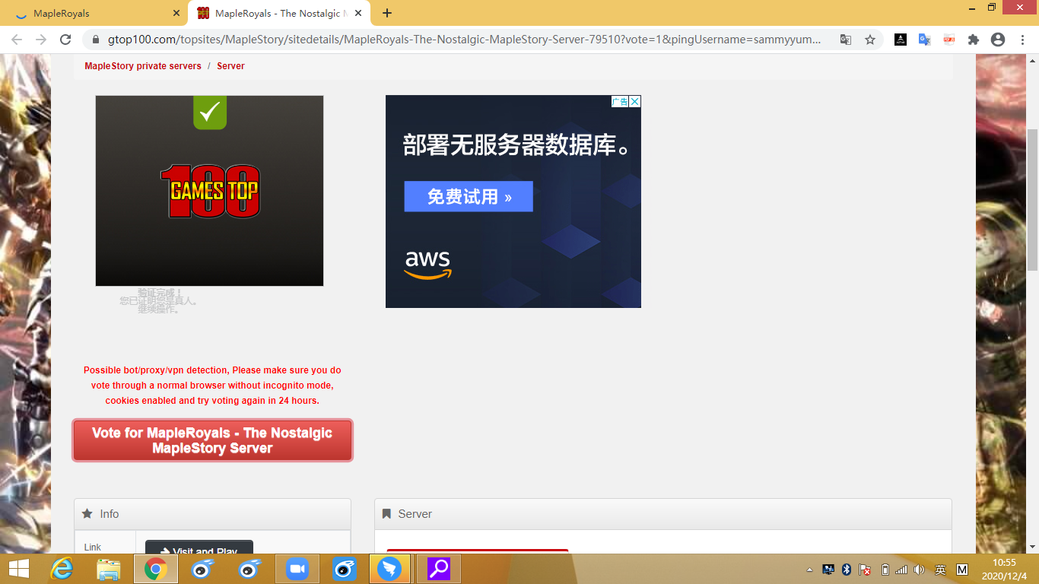Click the network signal tray icon
The height and width of the screenshot is (584, 1039).
coord(901,570)
